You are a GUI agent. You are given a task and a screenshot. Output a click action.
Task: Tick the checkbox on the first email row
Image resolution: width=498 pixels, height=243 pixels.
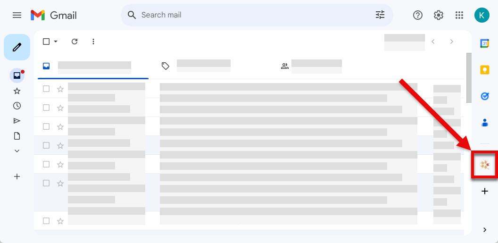[46, 89]
